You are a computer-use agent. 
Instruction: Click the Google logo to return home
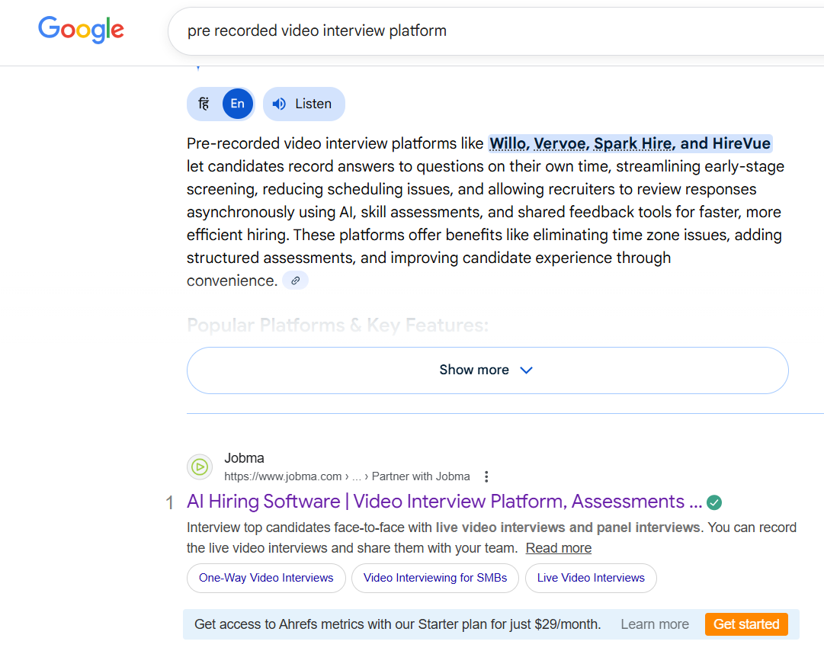(x=81, y=30)
